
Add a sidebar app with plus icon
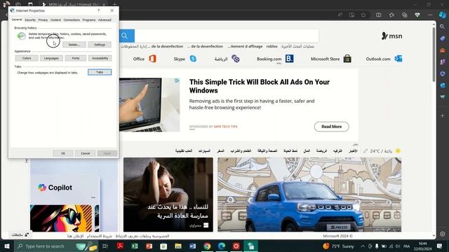click(x=443, y=115)
